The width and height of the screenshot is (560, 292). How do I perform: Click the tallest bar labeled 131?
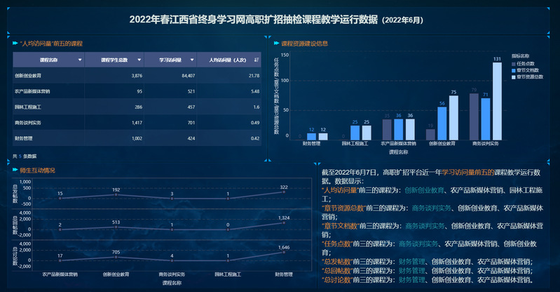click(497, 101)
